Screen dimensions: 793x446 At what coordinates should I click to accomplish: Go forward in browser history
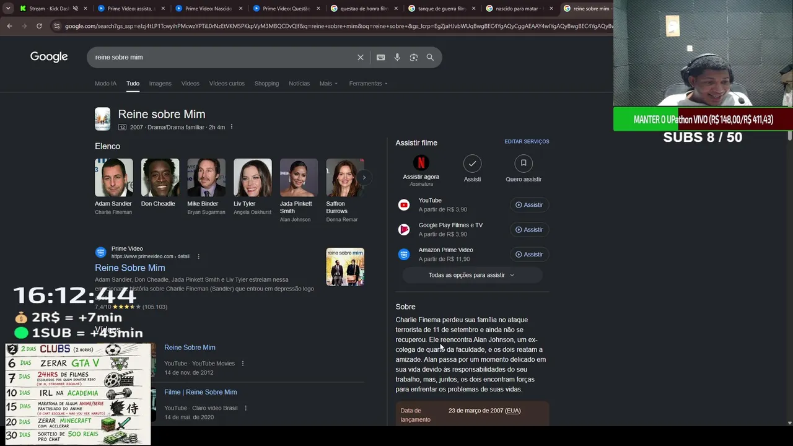click(x=24, y=26)
